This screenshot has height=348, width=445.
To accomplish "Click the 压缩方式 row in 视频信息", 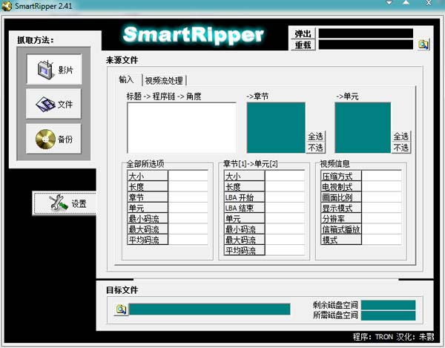I will pos(361,176).
